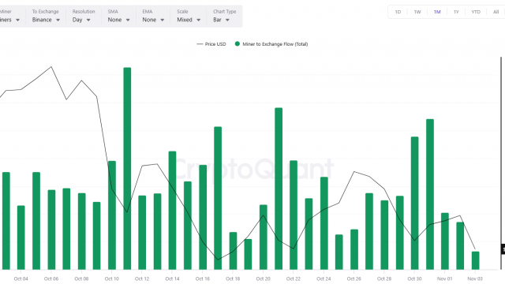
Task: Click the Oct 12 axis label
Action: point(142,278)
